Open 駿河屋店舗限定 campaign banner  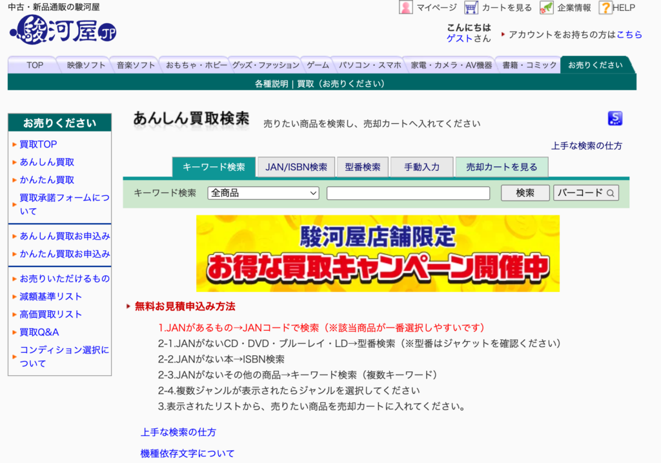coord(378,253)
